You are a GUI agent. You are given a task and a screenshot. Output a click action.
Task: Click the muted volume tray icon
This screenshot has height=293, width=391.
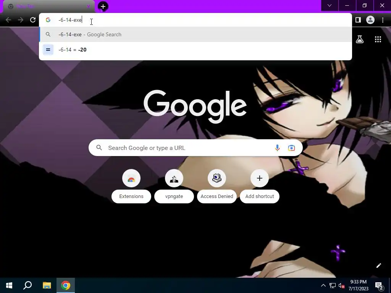click(341, 285)
